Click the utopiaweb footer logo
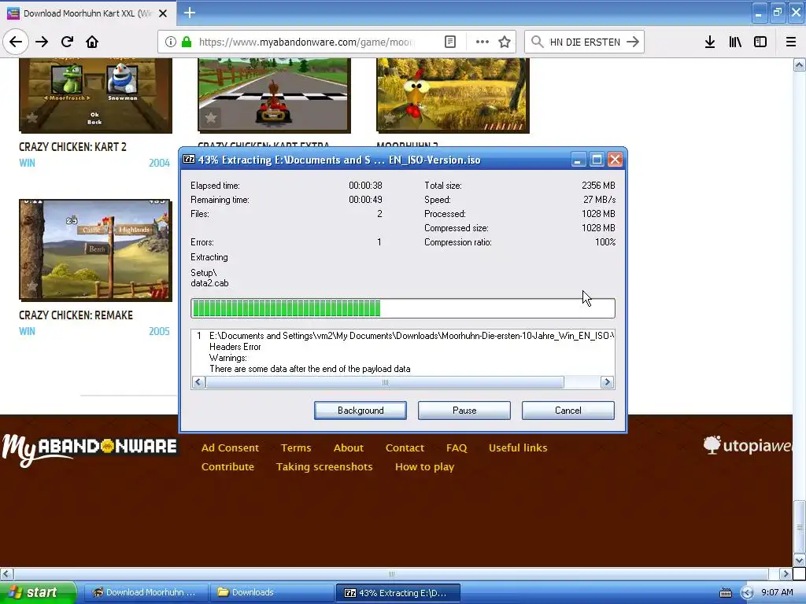This screenshot has width=806, height=604. pyautogui.click(x=748, y=445)
